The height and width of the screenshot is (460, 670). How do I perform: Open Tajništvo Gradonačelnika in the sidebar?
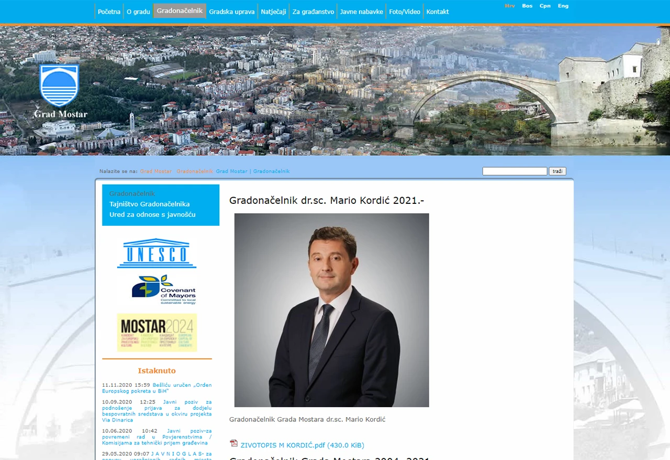tap(149, 204)
